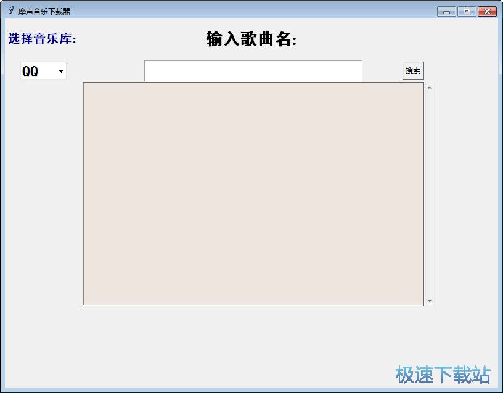The image size is (503, 393).
Task: Open the QQ music library combo box
Action: coord(43,71)
